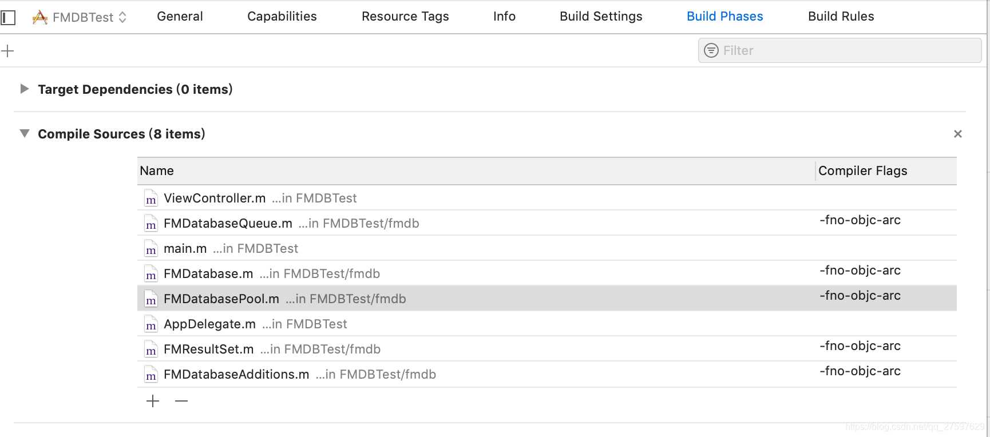Screen dimensions: 990x437
Task: Click the filter icon in the search field
Action: click(711, 50)
